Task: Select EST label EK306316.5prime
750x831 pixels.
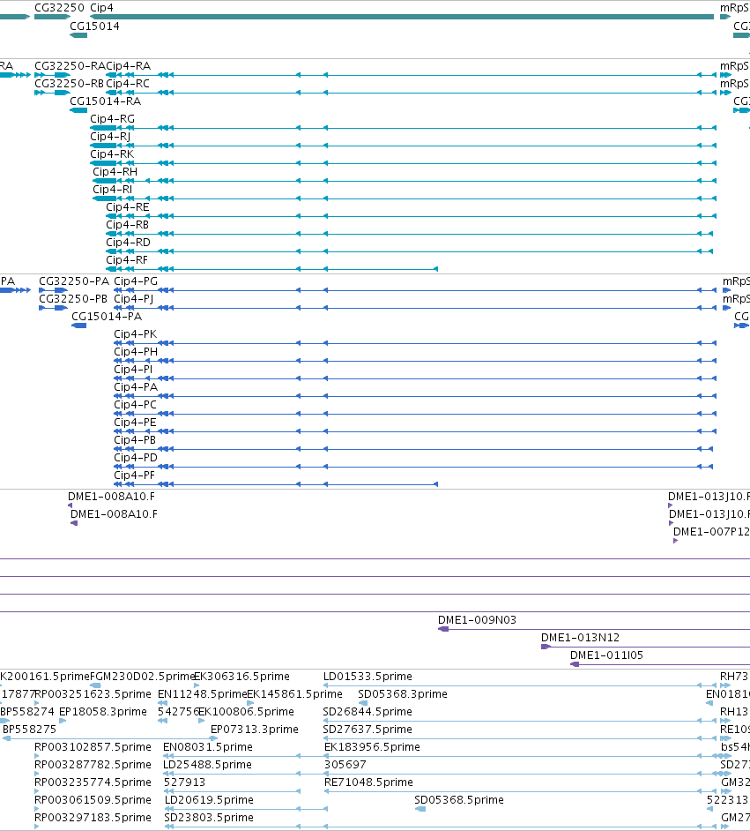Action: [x=241, y=677]
